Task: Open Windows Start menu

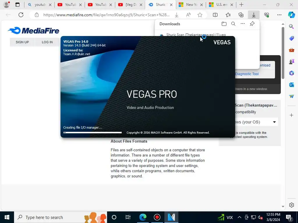Action: pos(7,217)
